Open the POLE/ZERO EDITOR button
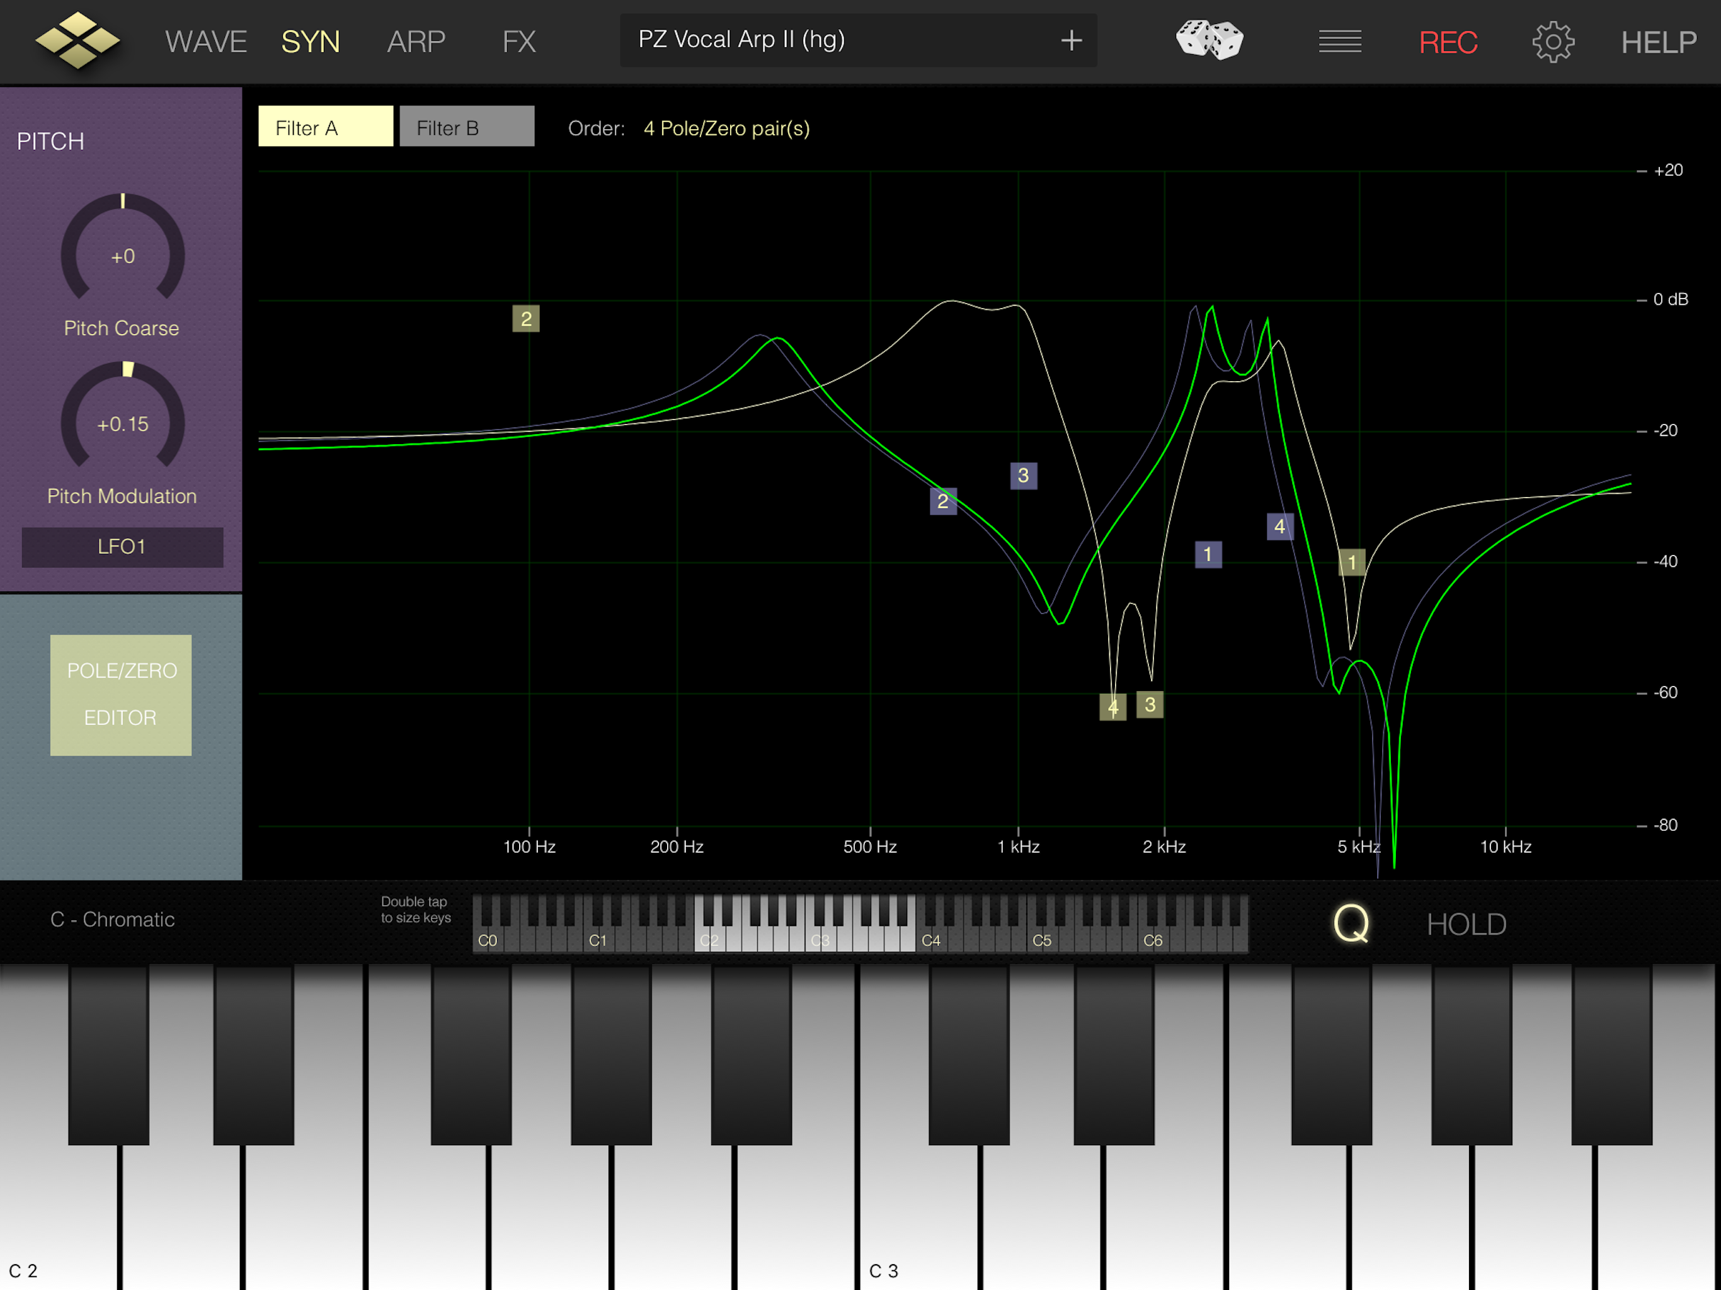 pos(122,695)
